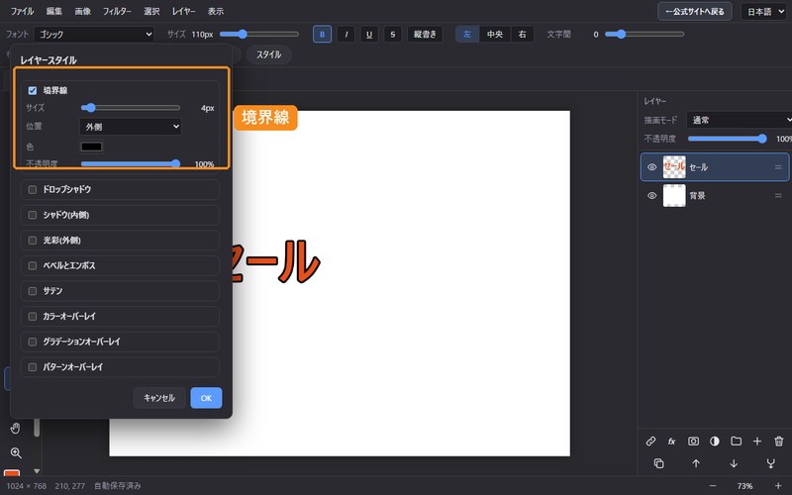This screenshot has width=792, height=495.
Task: Click the スタイル button
Action: coord(268,54)
